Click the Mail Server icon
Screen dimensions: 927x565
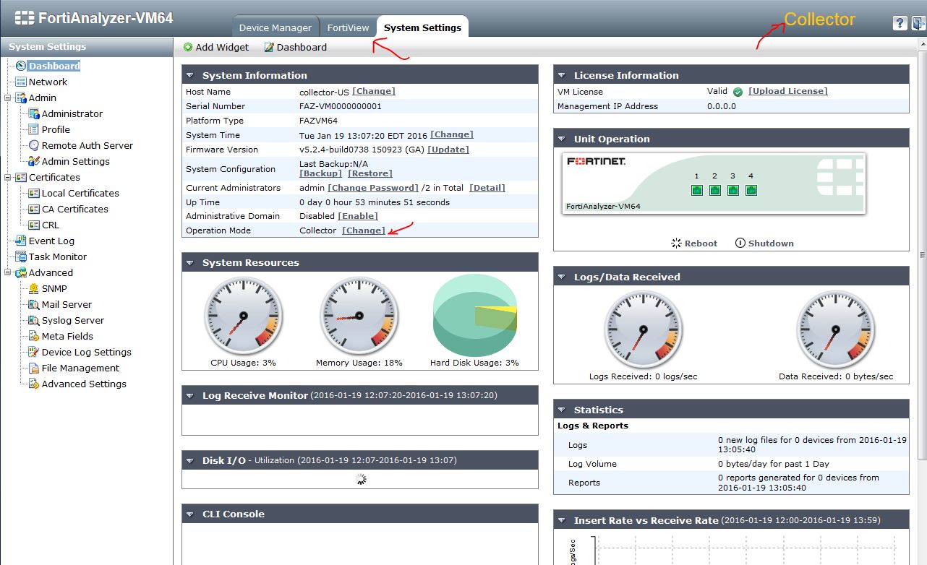(x=33, y=304)
